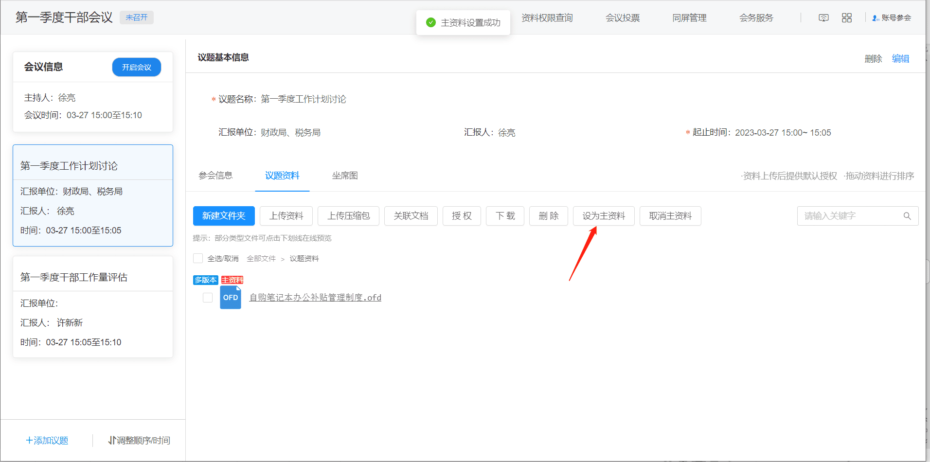Click the 上传压缩包 button

click(x=349, y=216)
